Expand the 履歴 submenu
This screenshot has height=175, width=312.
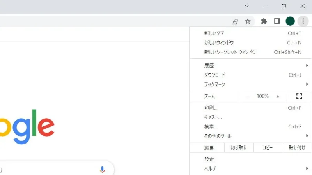click(x=250, y=66)
